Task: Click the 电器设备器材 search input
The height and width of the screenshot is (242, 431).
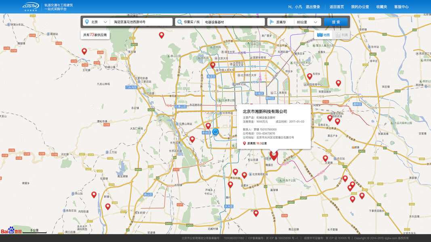Action: pyautogui.click(x=233, y=22)
